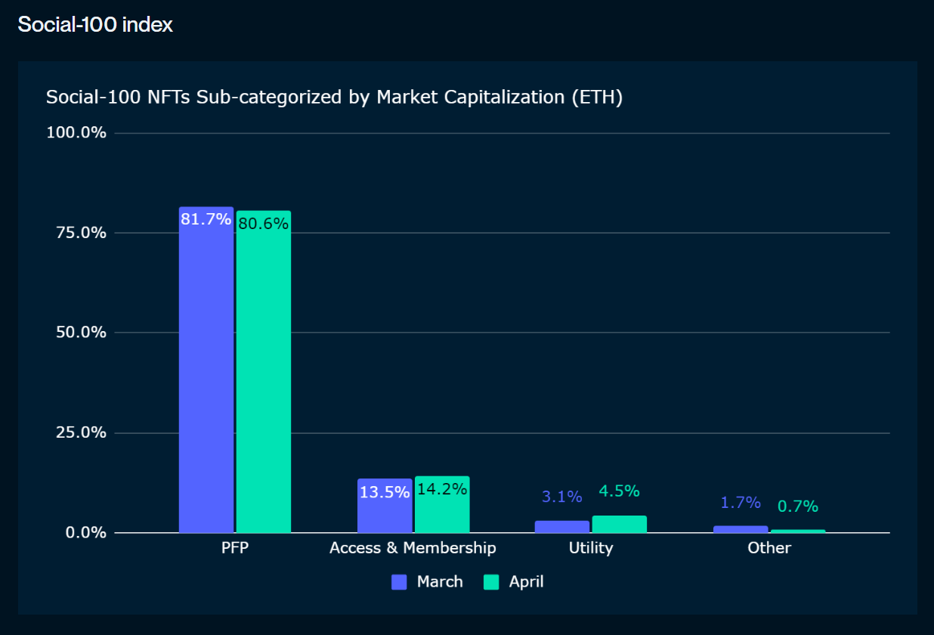
Task: Click the PFP x-axis category label
Action: pyautogui.click(x=235, y=548)
